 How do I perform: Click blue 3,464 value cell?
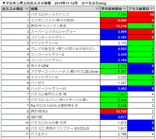coord(114,31)
